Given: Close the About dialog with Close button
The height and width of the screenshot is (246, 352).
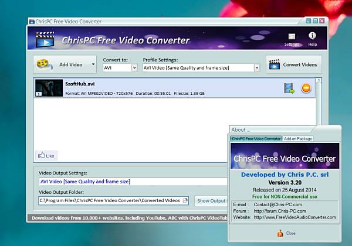Looking at the screenshot, I should tap(286, 234).
